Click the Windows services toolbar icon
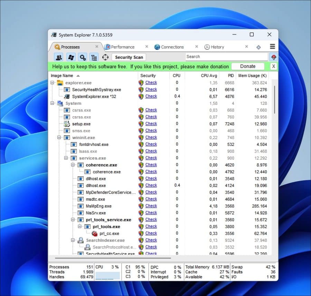This screenshot has width=311, height=296. tap(70, 57)
